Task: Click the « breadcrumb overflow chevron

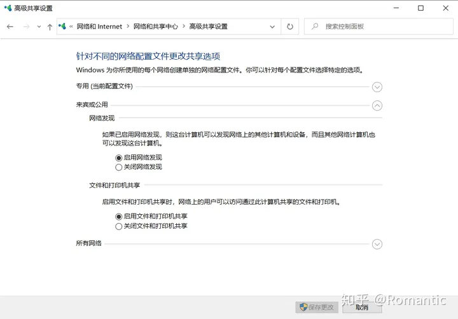Action: coord(71,27)
